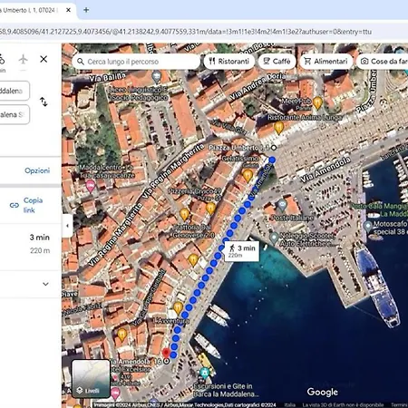This screenshot has width=408, height=408.
Task: Expand route details with down chevron
Action: [45, 284]
